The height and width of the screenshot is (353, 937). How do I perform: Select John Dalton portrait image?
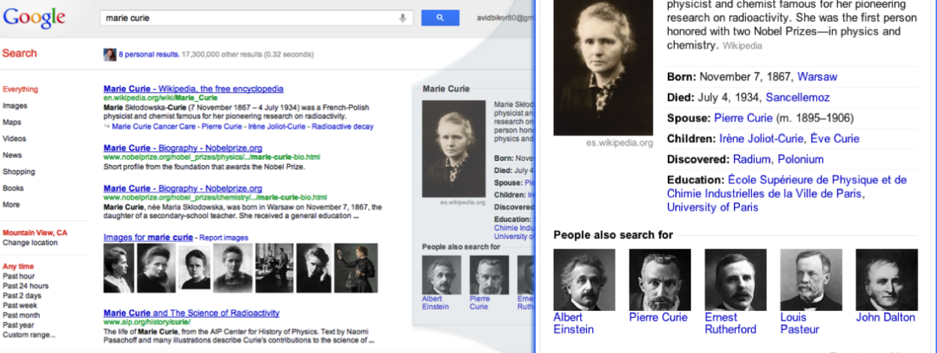[x=887, y=280]
